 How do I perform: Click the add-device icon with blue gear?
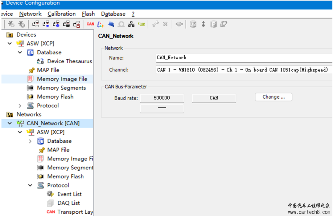pyautogui.click(x=56, y=24)
